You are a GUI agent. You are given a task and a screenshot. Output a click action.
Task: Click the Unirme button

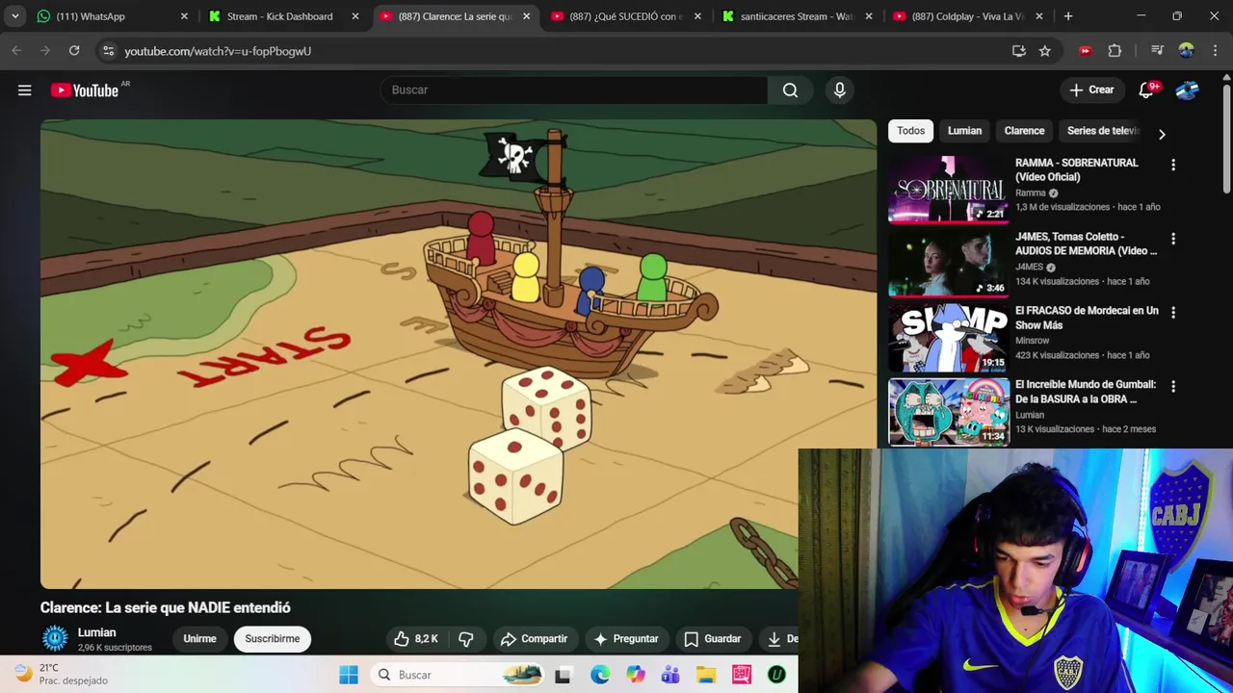coord(199,638)
